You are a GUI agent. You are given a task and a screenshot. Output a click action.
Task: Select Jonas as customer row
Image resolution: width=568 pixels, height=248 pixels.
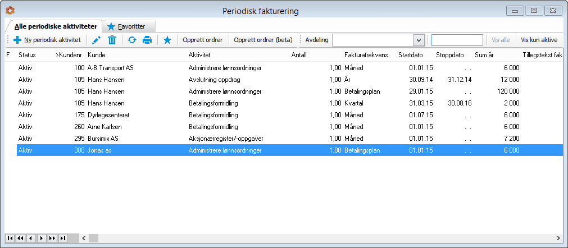pos(289,150)
